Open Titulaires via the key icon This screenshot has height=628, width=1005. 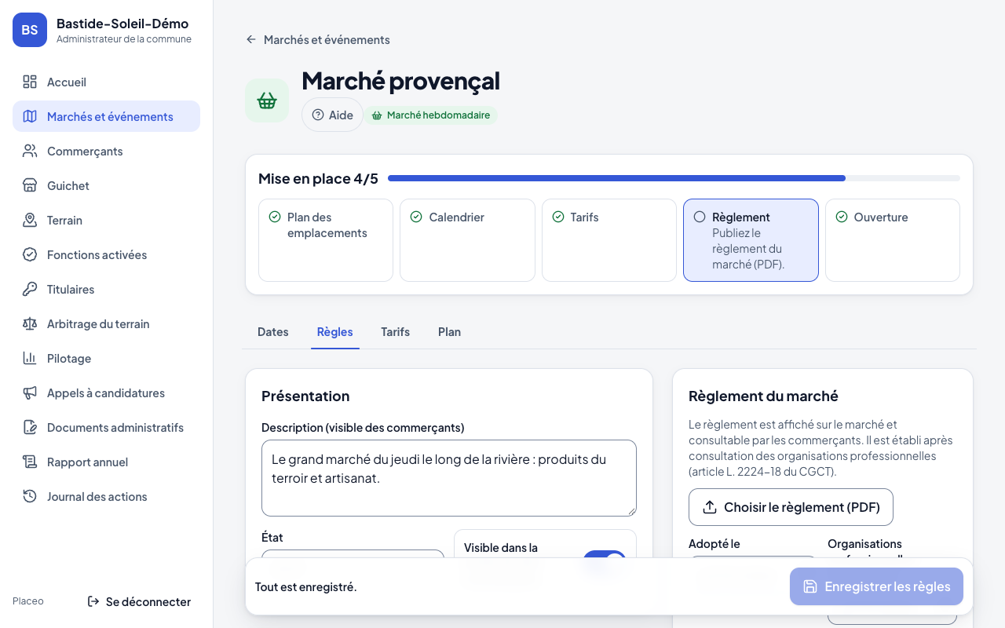pos(30,289)
